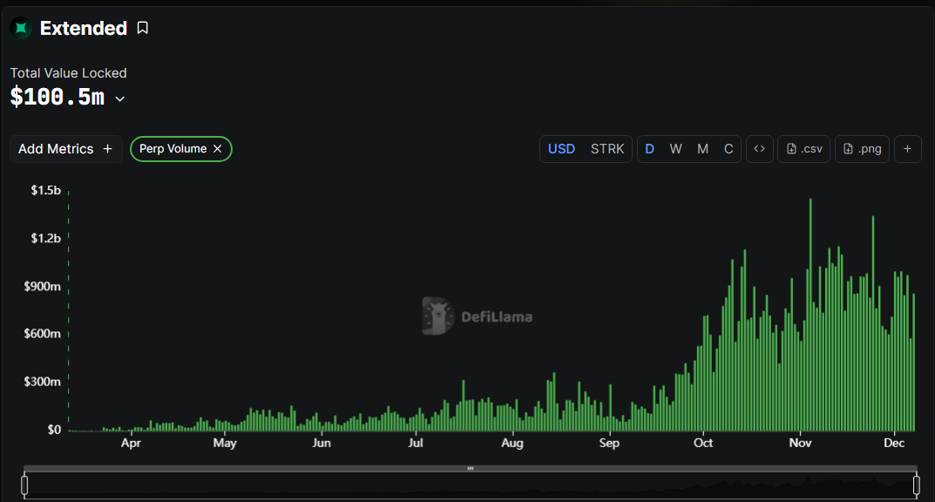Select weekly W interval
Image resolution: width=935 pixels, height=502 pixels.
[x=675, y=149]
